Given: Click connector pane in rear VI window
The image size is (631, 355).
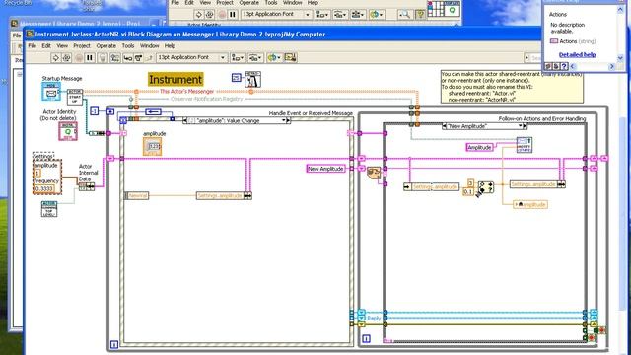Looking at the screenshot, I should tap(436, 9).
